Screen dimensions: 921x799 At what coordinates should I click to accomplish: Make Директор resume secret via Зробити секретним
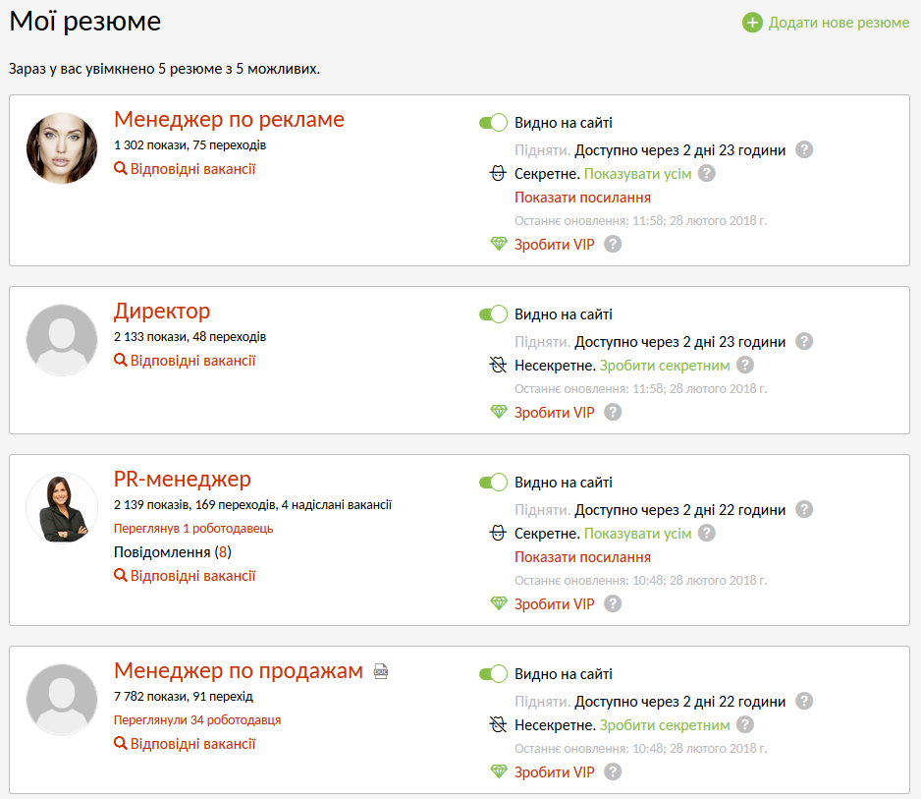point(665,366)
